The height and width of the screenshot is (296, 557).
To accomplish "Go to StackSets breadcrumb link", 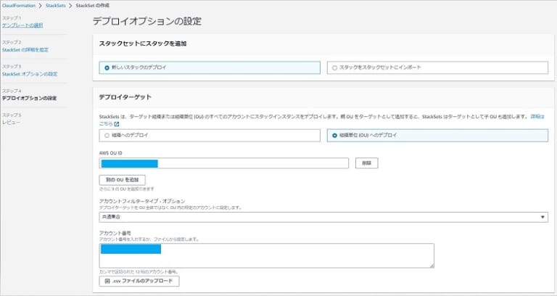I will tap(56, 6).
